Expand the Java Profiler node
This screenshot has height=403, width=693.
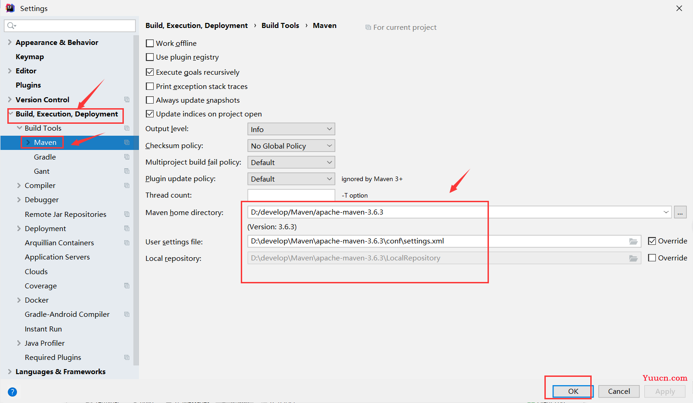tap(19, 343)
